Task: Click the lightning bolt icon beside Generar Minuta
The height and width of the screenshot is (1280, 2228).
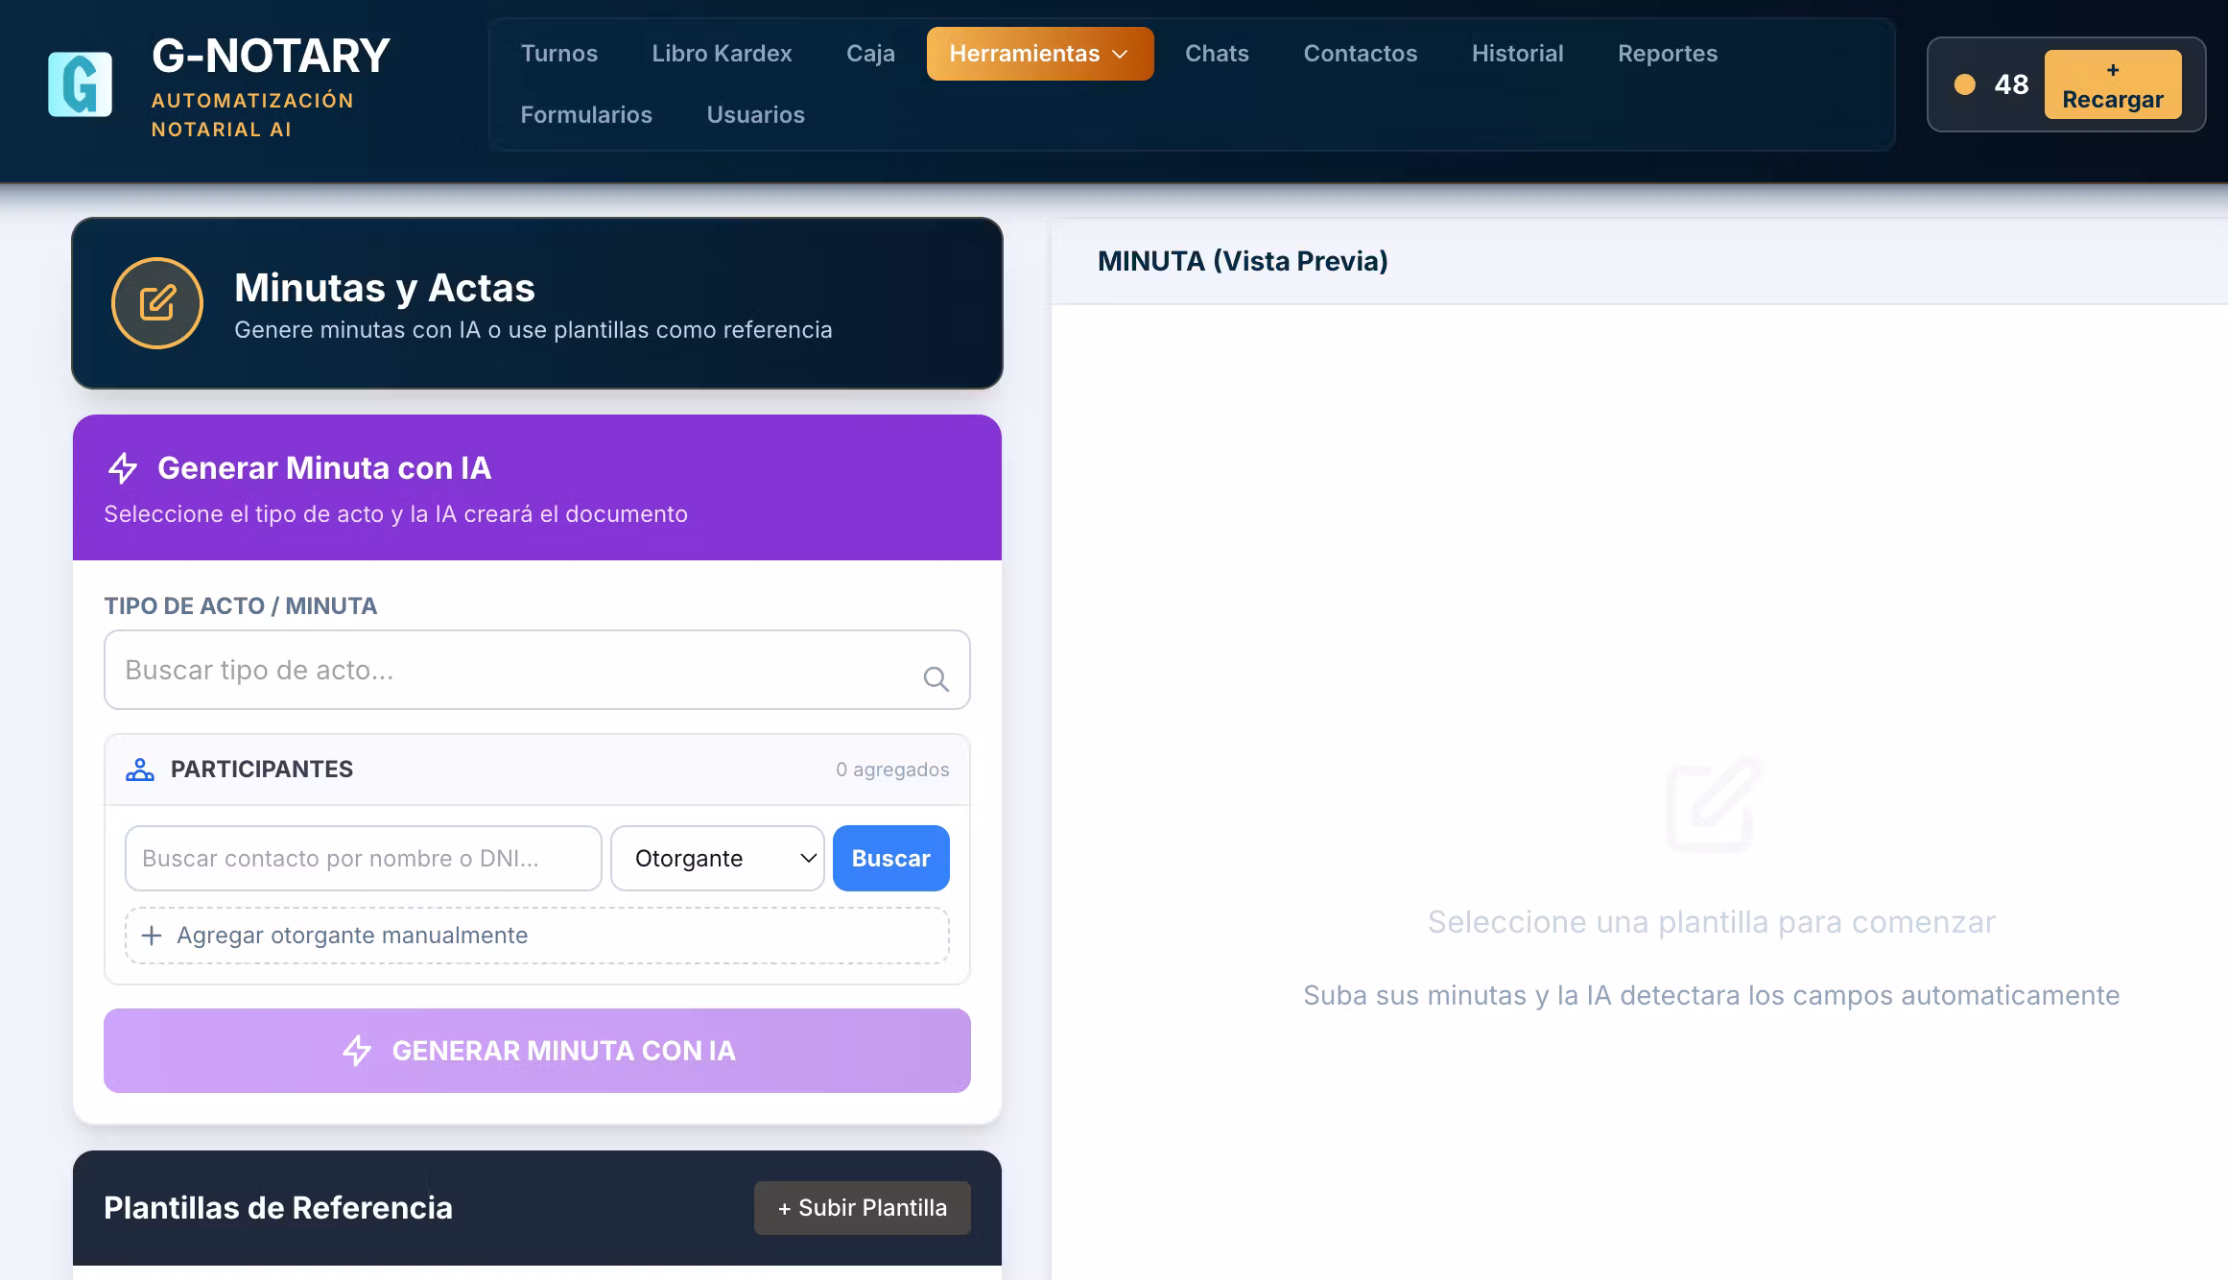Action: pos(123,468)
